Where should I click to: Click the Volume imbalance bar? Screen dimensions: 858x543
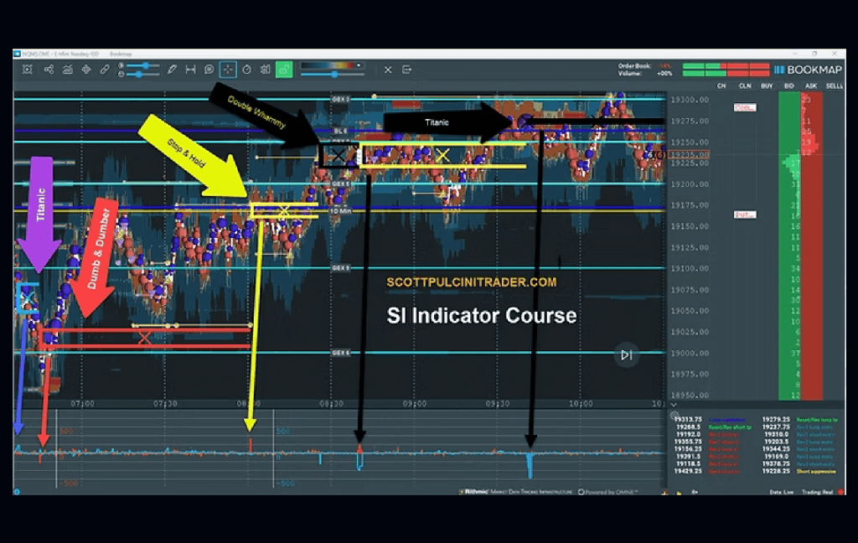click(726, 74)
